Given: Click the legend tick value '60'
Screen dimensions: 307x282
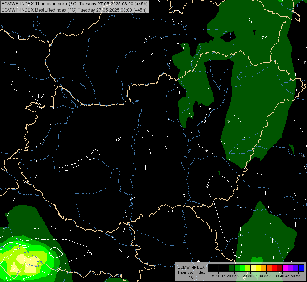Looking at the screenshot, I should point(304,276).
